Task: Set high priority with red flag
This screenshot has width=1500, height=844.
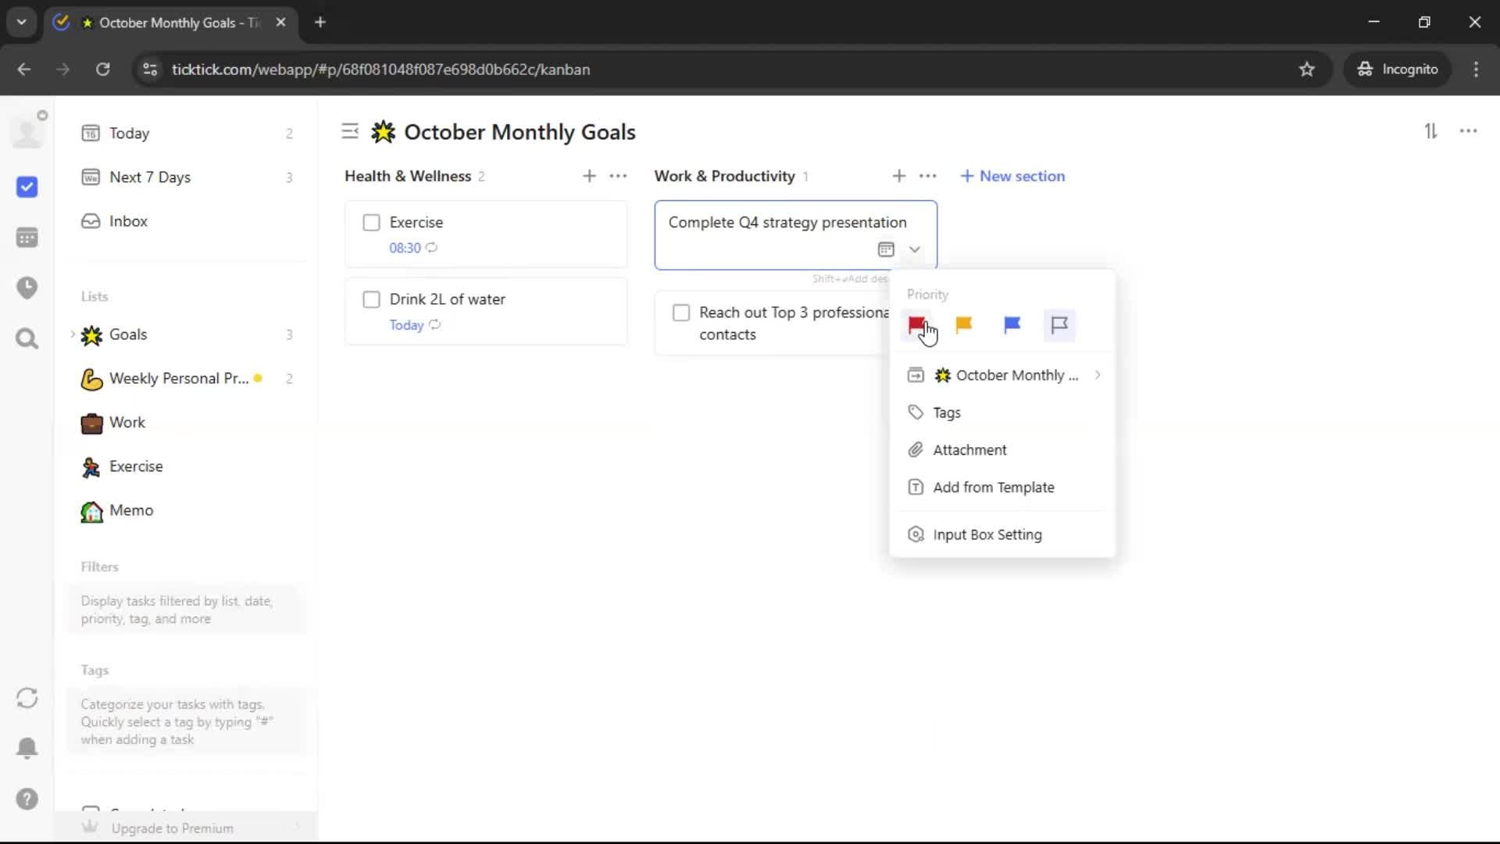Action: [x=916, y=324]
